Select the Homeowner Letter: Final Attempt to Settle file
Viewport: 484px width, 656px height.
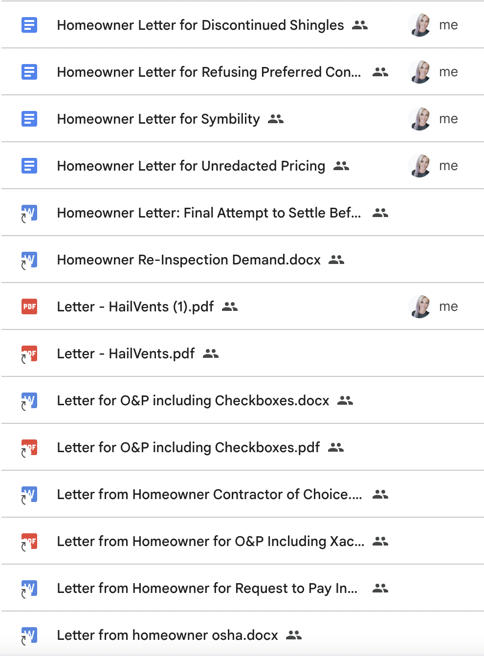pos(209,213)
